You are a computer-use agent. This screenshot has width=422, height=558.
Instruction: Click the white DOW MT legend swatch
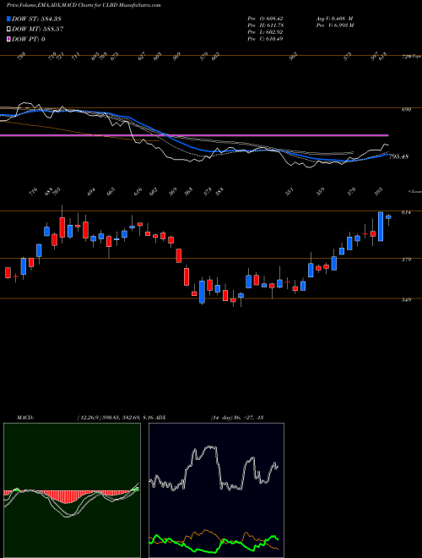click(x=8, y=30)
